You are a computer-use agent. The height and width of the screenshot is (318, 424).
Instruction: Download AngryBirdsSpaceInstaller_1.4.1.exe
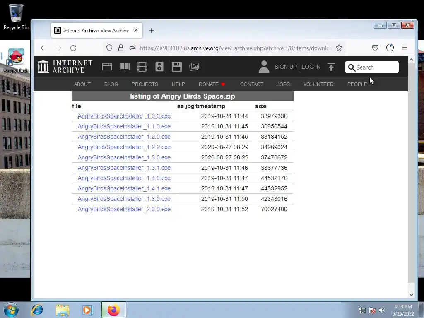click(x=124, y=188)
